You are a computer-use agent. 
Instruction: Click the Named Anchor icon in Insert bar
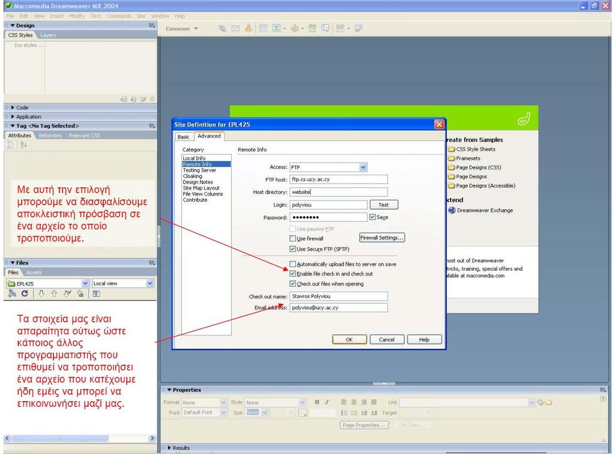pos(248,28)
